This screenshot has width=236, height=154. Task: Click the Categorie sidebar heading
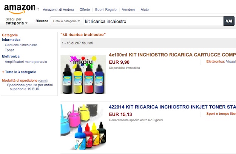point(10,35)
